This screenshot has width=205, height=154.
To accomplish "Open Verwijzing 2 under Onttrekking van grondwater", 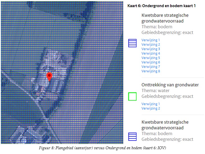I will [151, 108].
